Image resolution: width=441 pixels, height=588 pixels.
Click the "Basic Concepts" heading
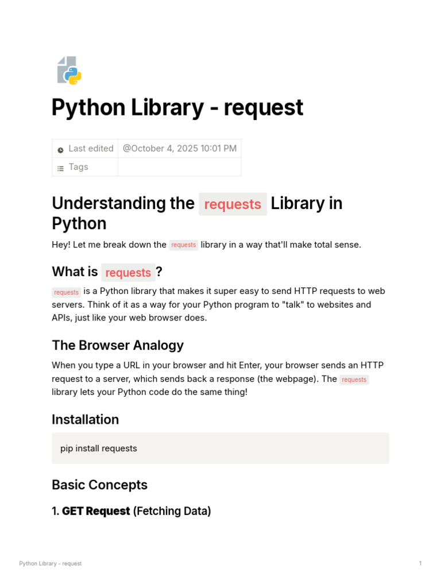99,485
